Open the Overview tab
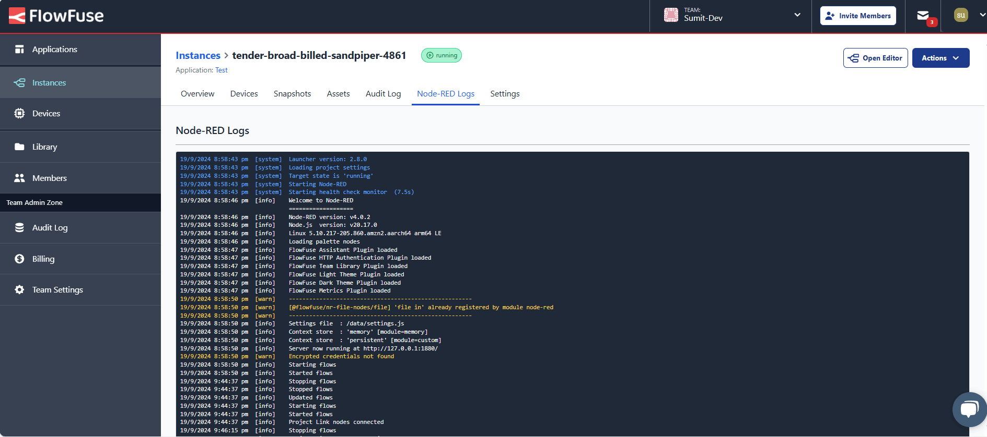This screenshot has width=987, height=437. [x=198, y=94]
